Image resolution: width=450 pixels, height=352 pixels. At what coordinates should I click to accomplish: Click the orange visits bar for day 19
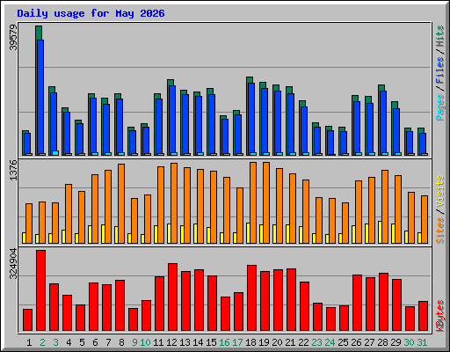[x=266, y=202]
